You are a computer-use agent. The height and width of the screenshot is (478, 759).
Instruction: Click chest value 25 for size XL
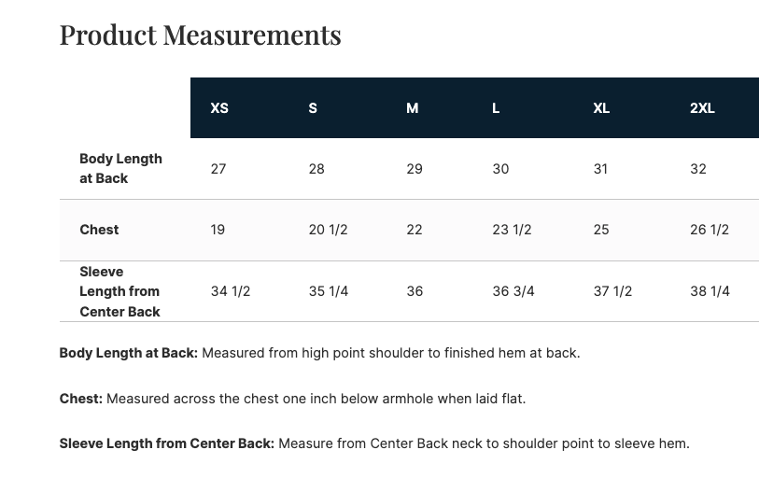[x=601, y=230]
